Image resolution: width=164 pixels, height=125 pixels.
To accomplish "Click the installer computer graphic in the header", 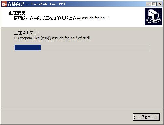I will (153, 16).
